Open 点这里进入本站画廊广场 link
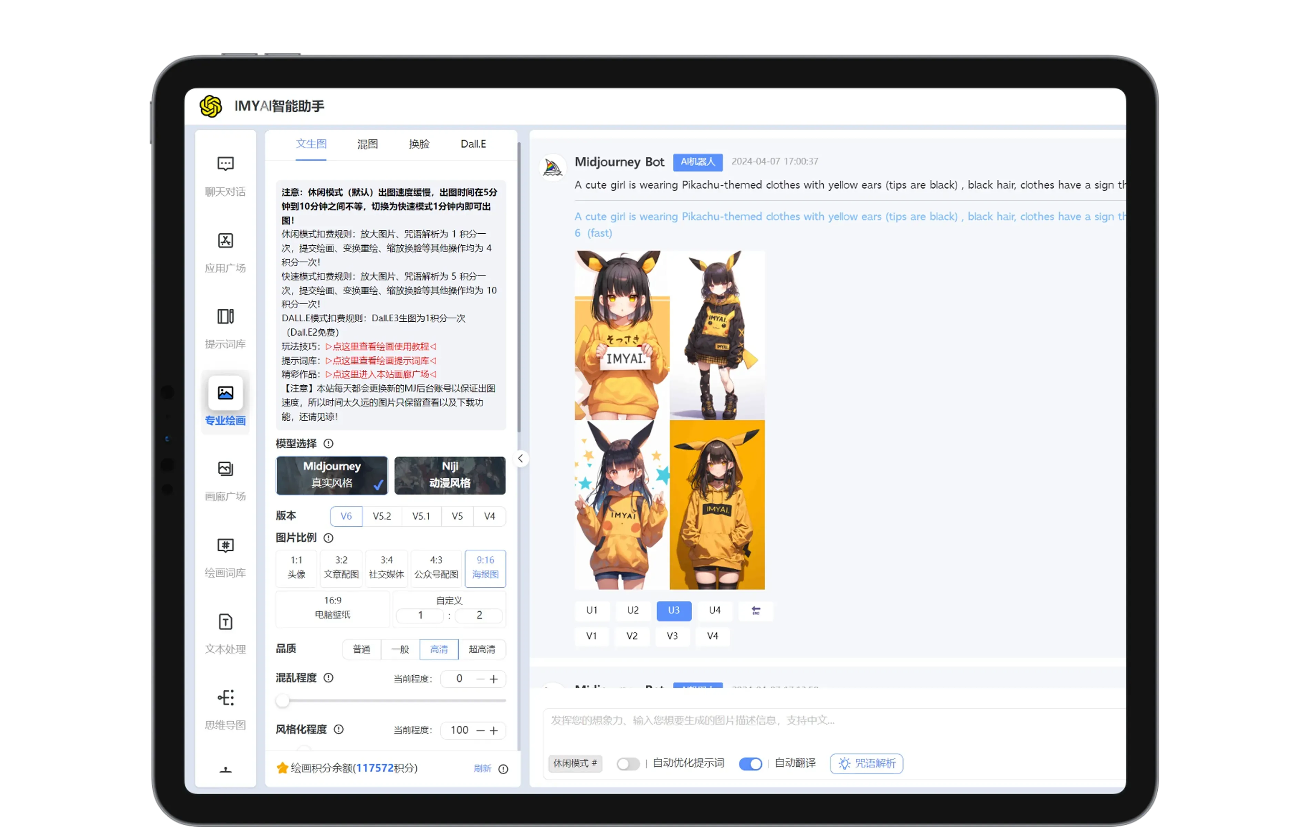The width and height of the screenshot is (1310, 827). coord(381,375)
